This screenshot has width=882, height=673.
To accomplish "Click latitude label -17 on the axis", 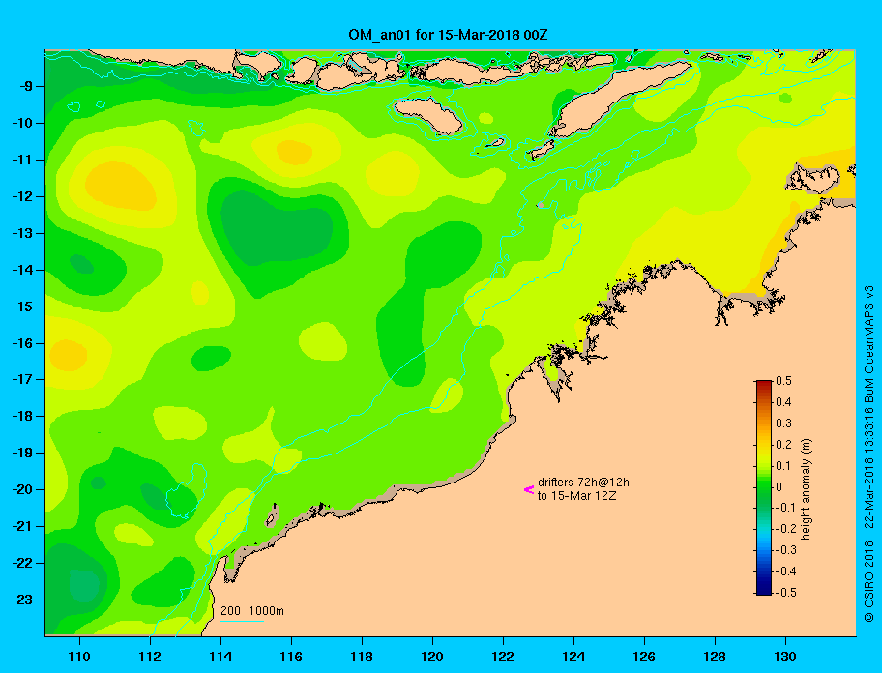I will tap(22, 379).
